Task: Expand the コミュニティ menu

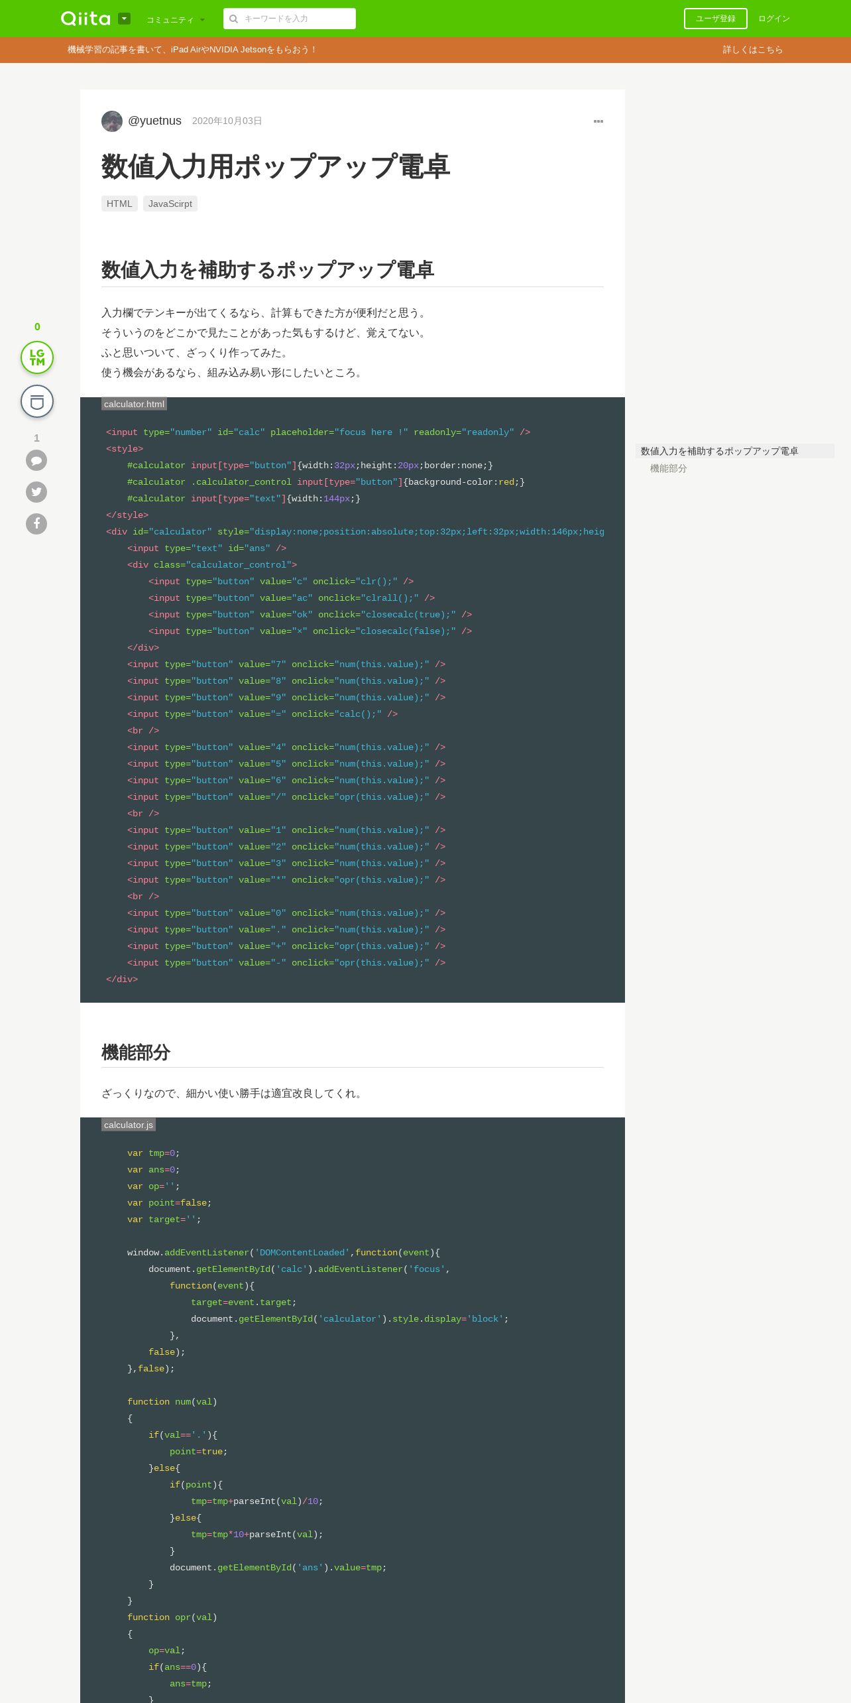Action: click(x=176, y=20)
